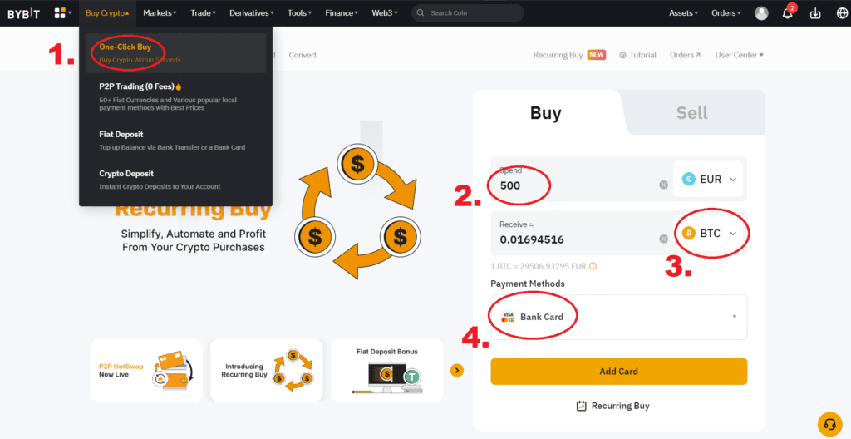
Task: Open the customer support headset icon
Action: 829,424
